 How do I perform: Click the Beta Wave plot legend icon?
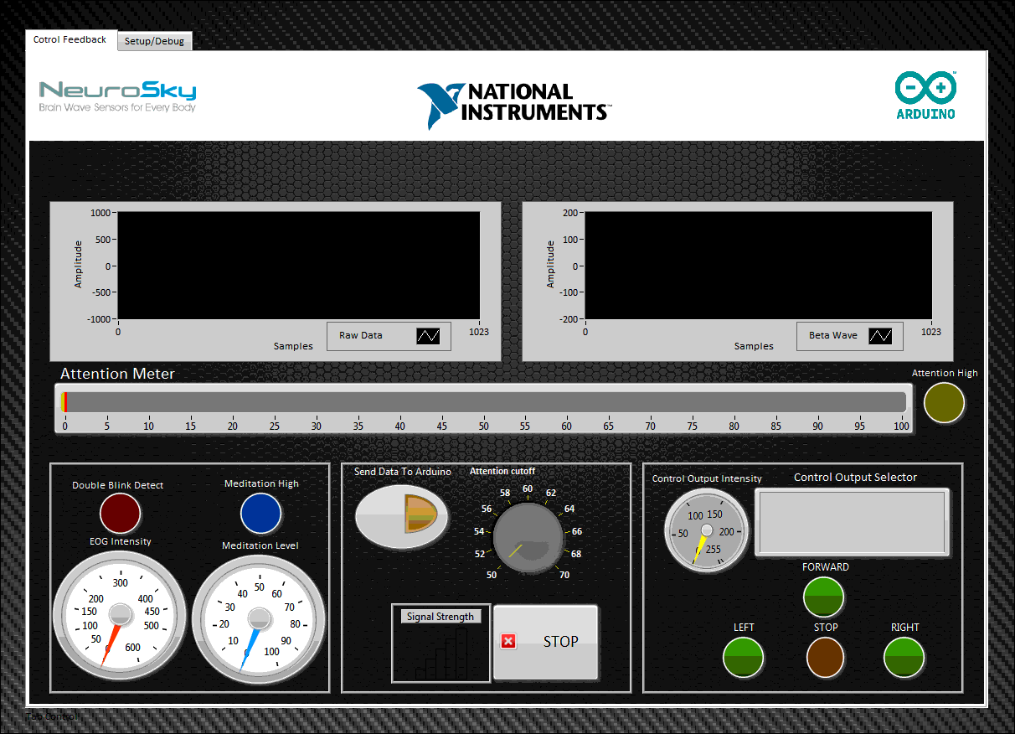(880, 336)
